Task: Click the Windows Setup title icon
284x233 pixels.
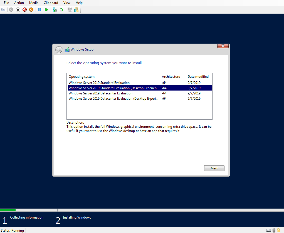Action: tap(67, 49)
